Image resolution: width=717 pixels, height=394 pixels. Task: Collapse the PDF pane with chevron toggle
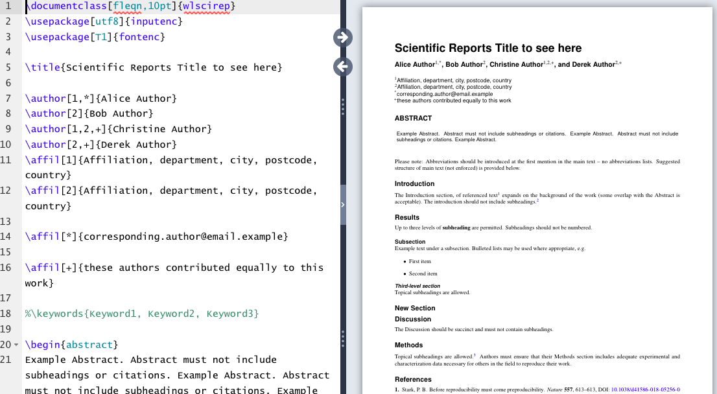(x=342, y=204)
